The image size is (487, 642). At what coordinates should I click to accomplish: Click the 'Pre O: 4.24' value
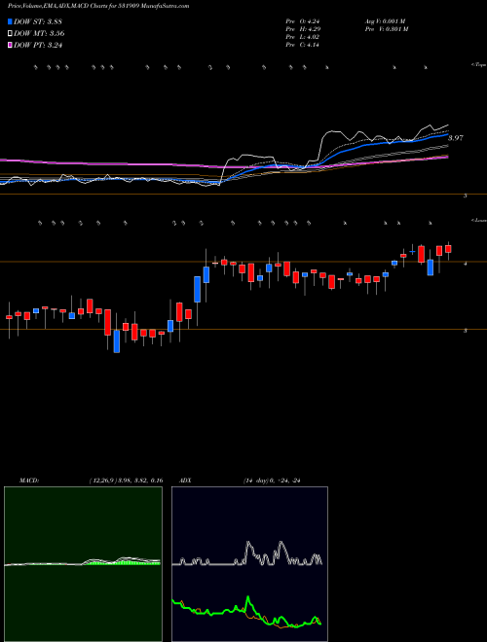click(303, 21)
